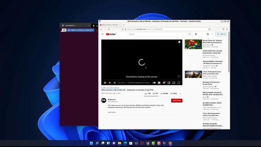261x147 pixels.
Task: Open 8K Video Ultrahd 120FPS suggestion
Action: [x=212, y=104]
